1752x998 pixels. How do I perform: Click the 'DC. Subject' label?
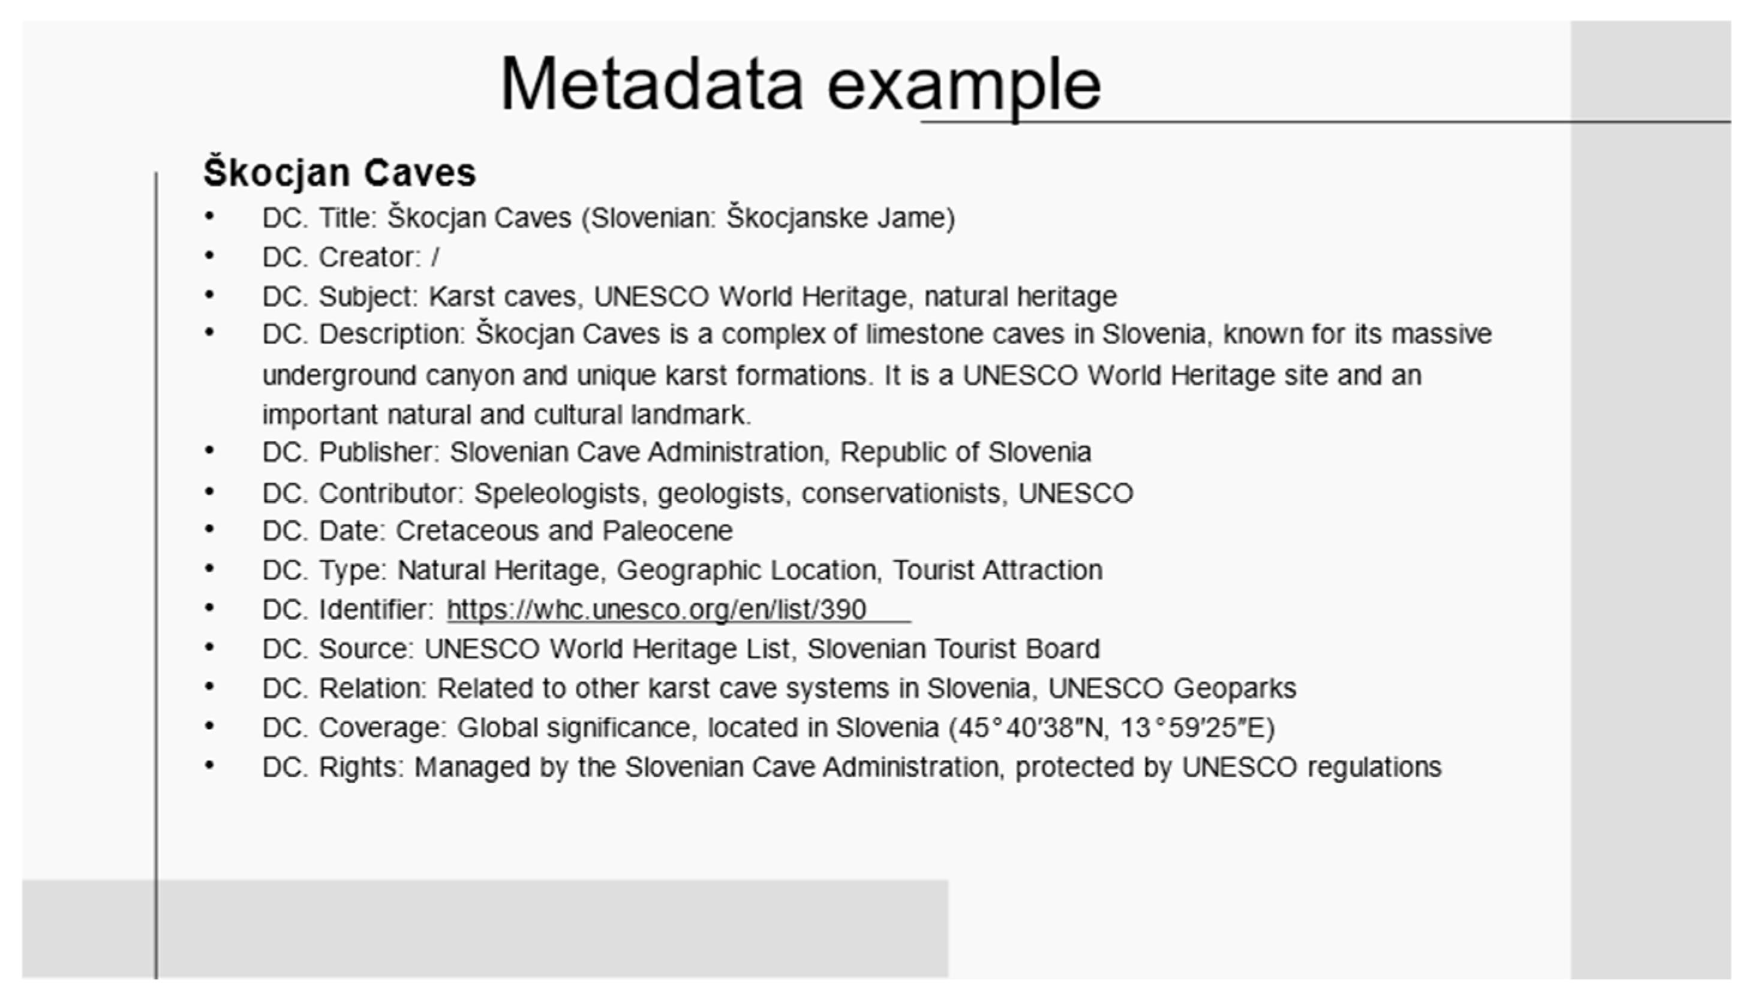click(x=339, y=296)
